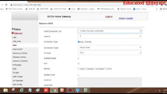Open the Wireless Schedule menu item
The image size is (167, 94).
20,61
